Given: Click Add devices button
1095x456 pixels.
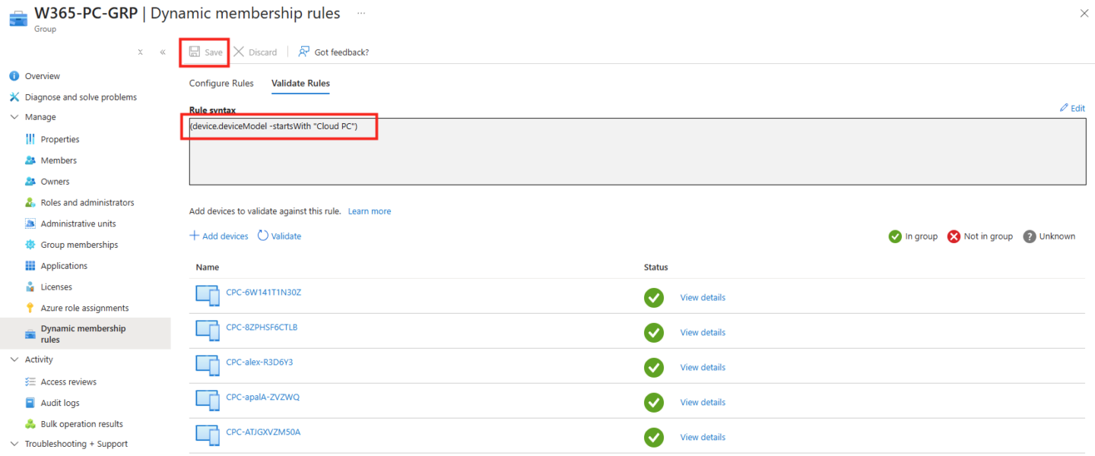Looking at the screenshot, I should [x=219, y=236].
